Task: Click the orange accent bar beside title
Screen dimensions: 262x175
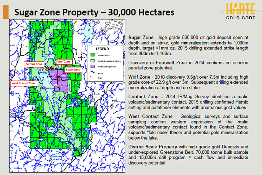Action: click(x=5, y=12)
